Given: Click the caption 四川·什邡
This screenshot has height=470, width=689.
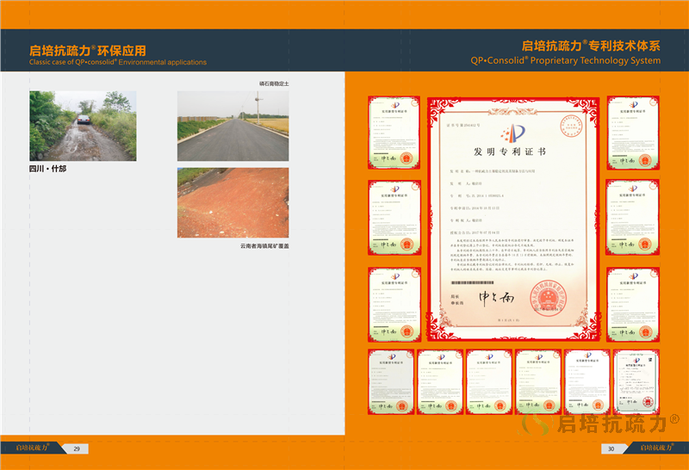Looking at the screenshot, I should [48, 169].
